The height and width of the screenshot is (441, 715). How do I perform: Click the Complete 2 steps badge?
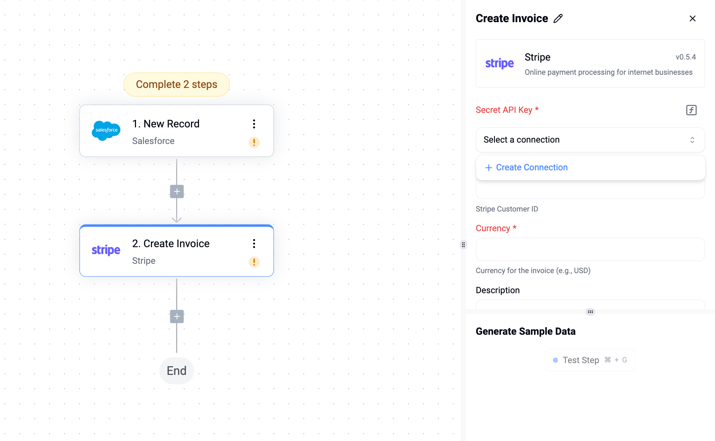pyautogui.click(x=177, y=84)
